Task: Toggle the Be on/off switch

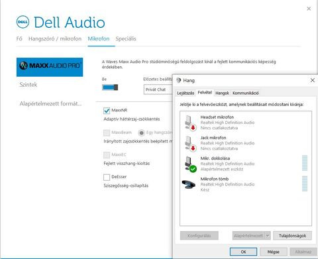Action: [x=110, y=87]
